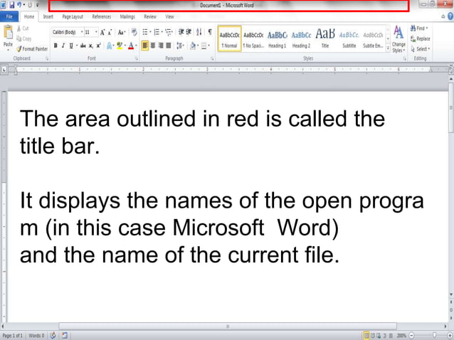Click the Borders grid icon
Image resolution: width=454 pixels, height=340 pixels.
point(204,46)
